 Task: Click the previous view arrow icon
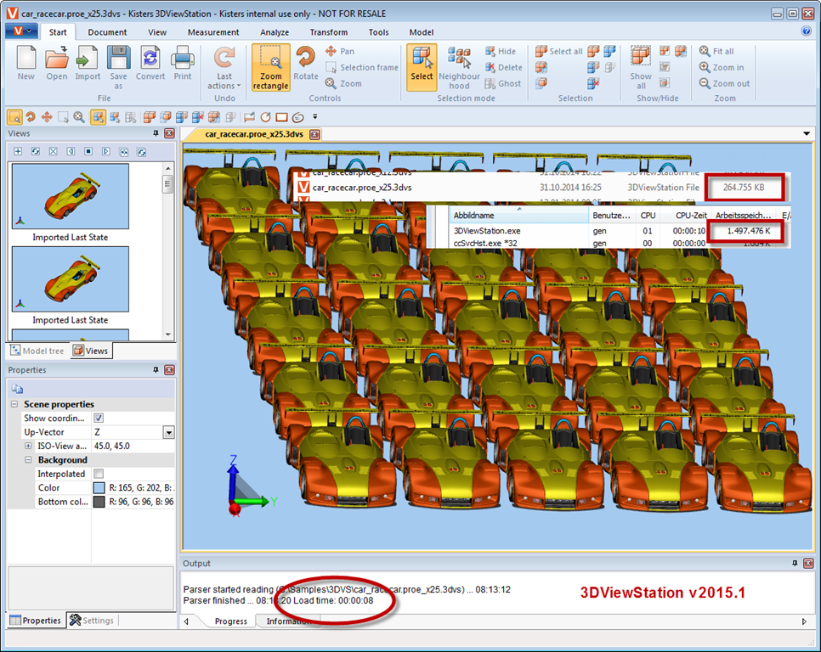pyautogui.click(x=71, y=152)
